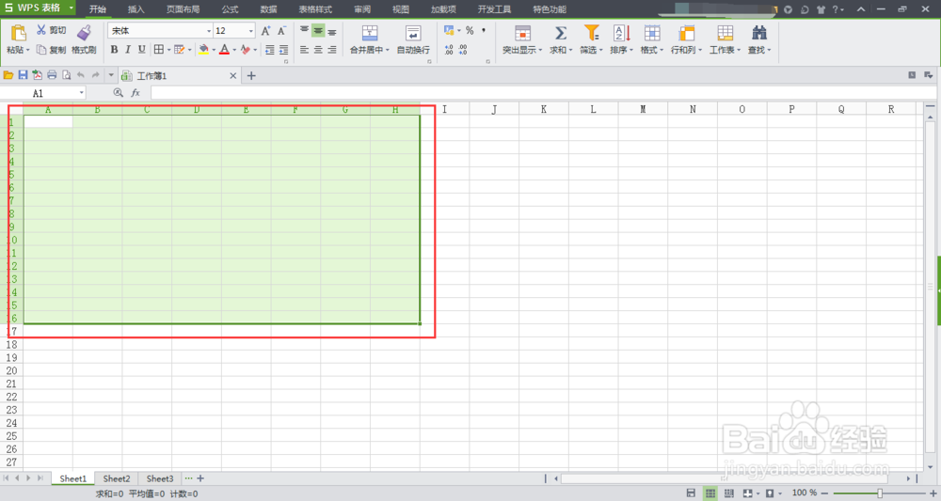Open the WPS 表格 application menu arrow

tap(71, 8)
